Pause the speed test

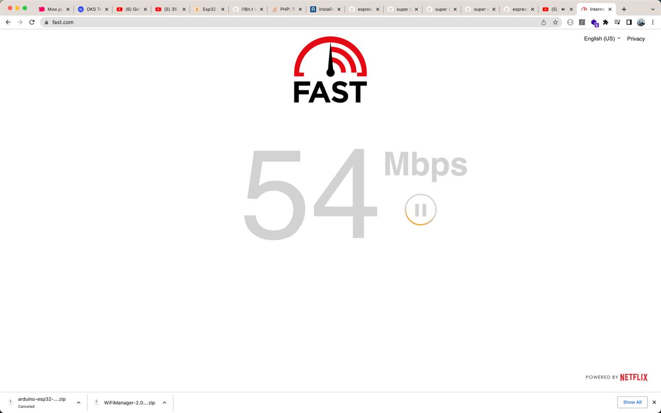[x=420, y=210]
